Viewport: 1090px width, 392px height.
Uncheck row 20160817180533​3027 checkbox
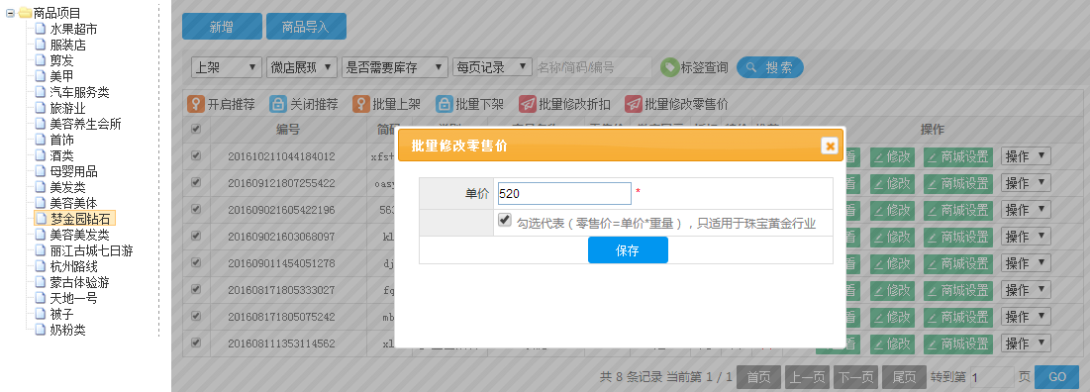(x=196, y=289)
